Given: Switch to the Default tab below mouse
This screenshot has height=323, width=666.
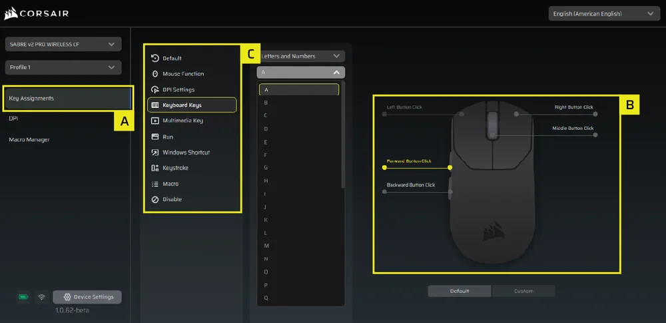Looking at the screenshot, I should pos(460,291).
